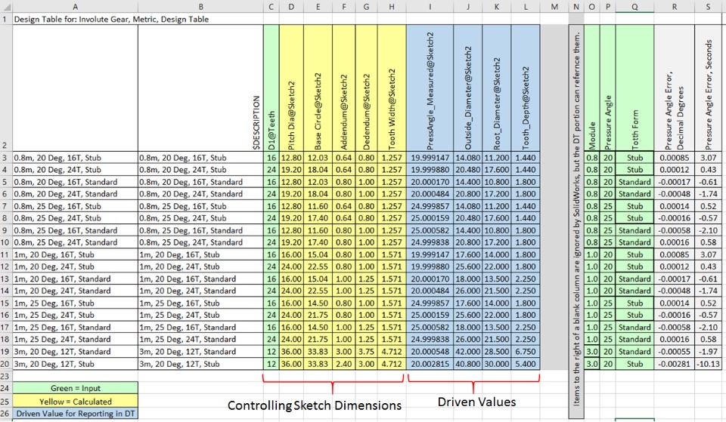Click base circle value 33.83 in row 19
The width and height of the screenshot is (726, 422).
[318, 352]
